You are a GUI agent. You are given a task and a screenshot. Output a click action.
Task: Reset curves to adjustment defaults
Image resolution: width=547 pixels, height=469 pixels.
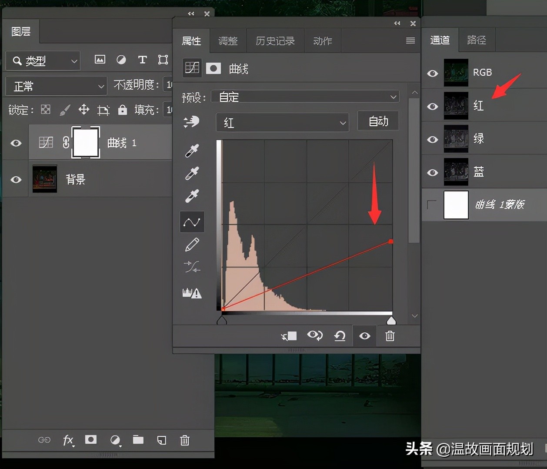tap(340, 336)
